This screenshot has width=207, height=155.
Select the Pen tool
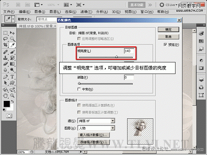click(x=5, y=77)
